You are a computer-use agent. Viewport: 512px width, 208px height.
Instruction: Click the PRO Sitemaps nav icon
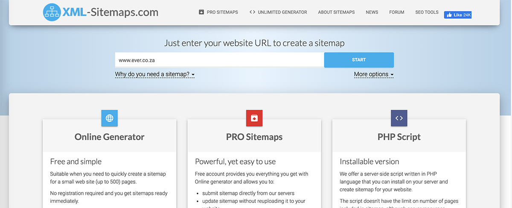[x=201, y=12]
